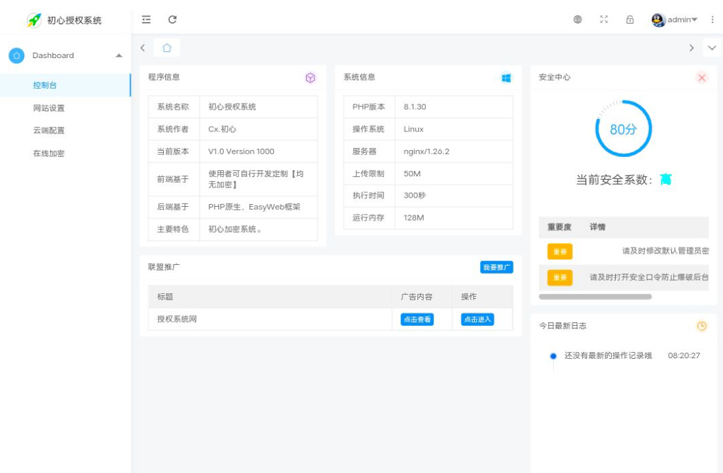Click the refresh page icon

(173, 19)
